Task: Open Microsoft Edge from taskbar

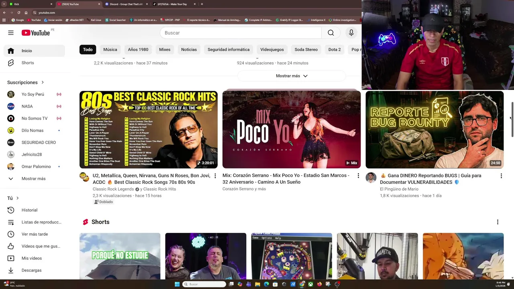Action: (x=266, y=284)
